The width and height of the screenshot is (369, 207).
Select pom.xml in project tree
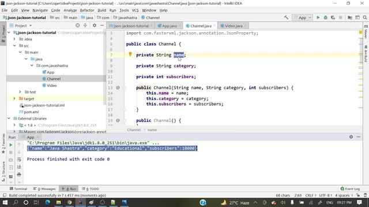[x=29, y=112]
